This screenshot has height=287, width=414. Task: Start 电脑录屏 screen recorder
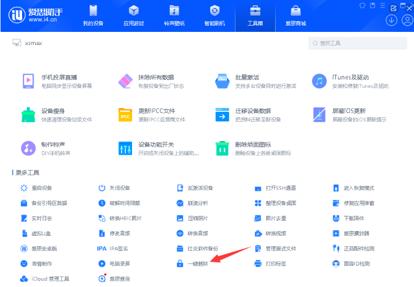click(x=114, y=264)
